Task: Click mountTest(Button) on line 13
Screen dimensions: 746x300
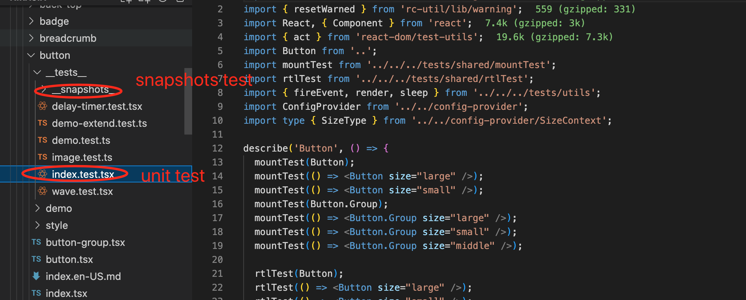Action: coord(301,162)
